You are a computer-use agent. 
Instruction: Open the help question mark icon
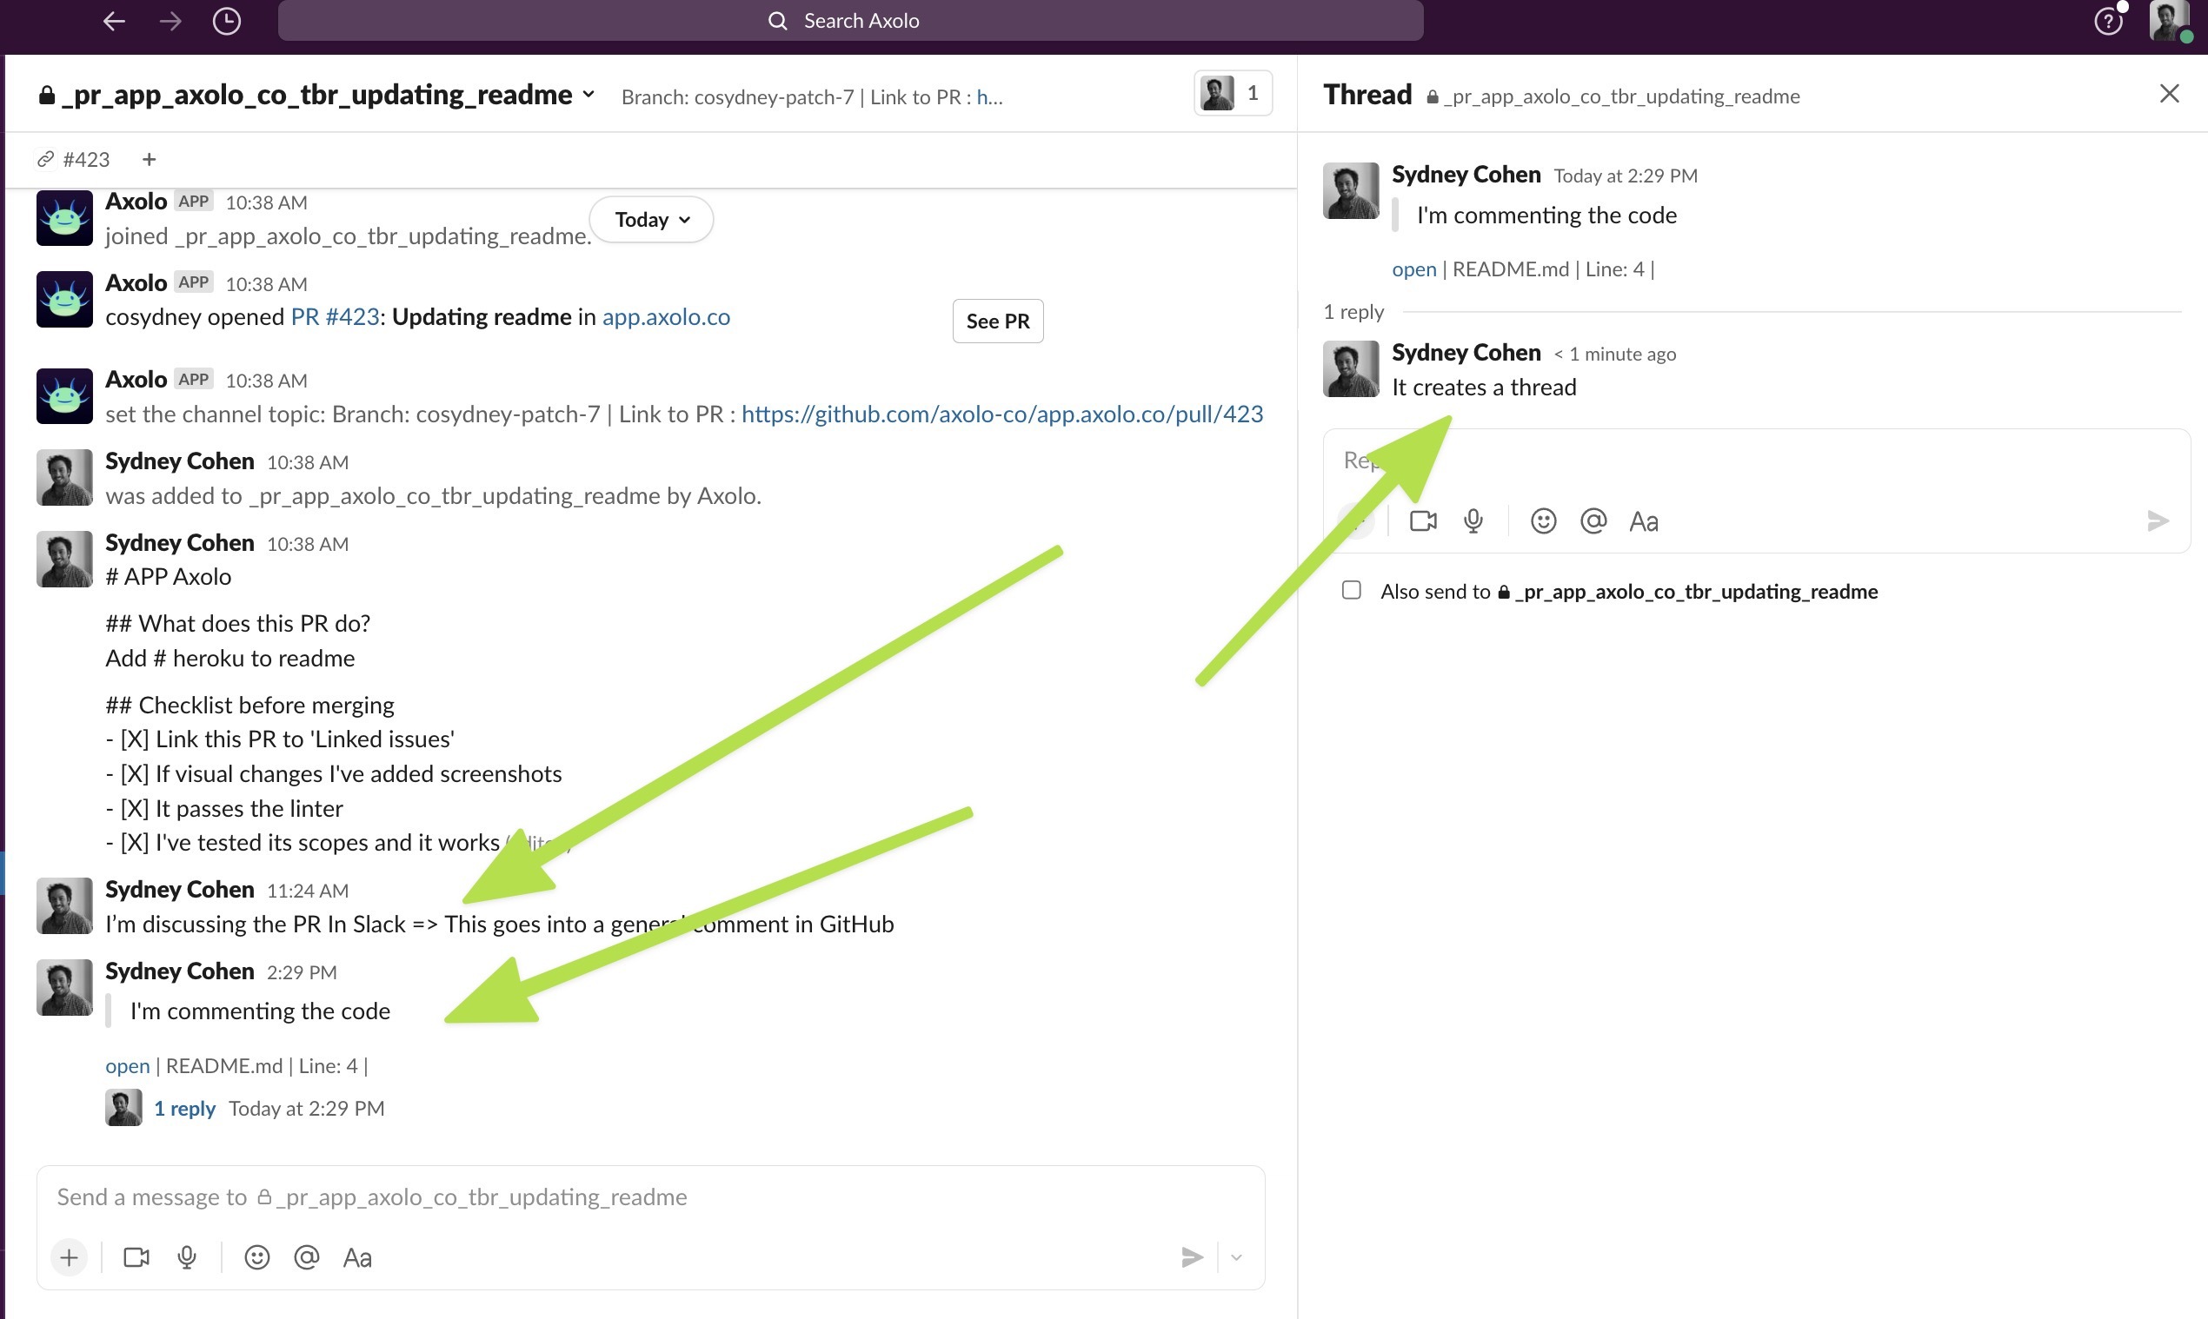pos(2107,22)
